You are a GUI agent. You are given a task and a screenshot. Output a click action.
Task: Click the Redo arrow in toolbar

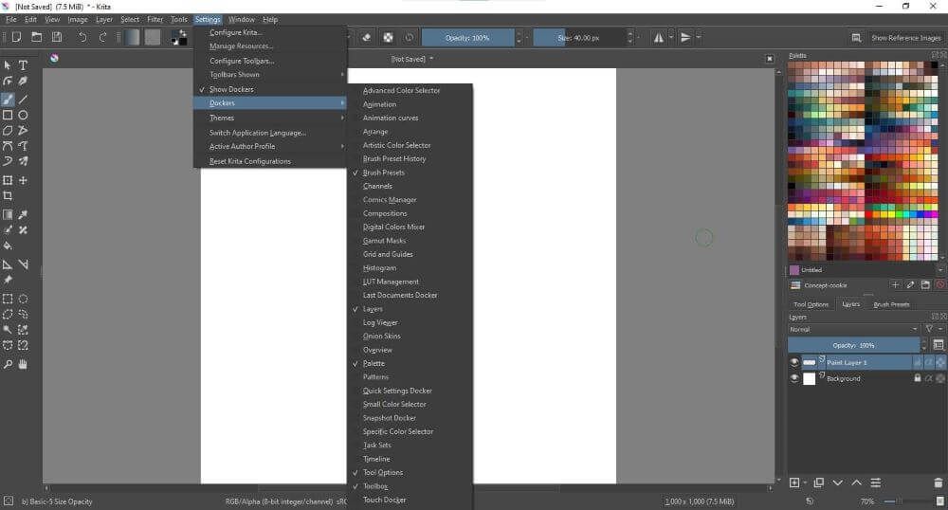click(x=102, y=38)
